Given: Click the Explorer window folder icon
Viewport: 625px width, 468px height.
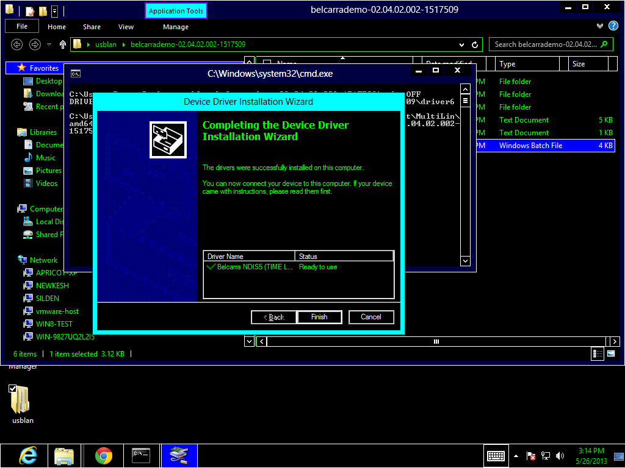Looking at the screenshot, I should 10,10.
